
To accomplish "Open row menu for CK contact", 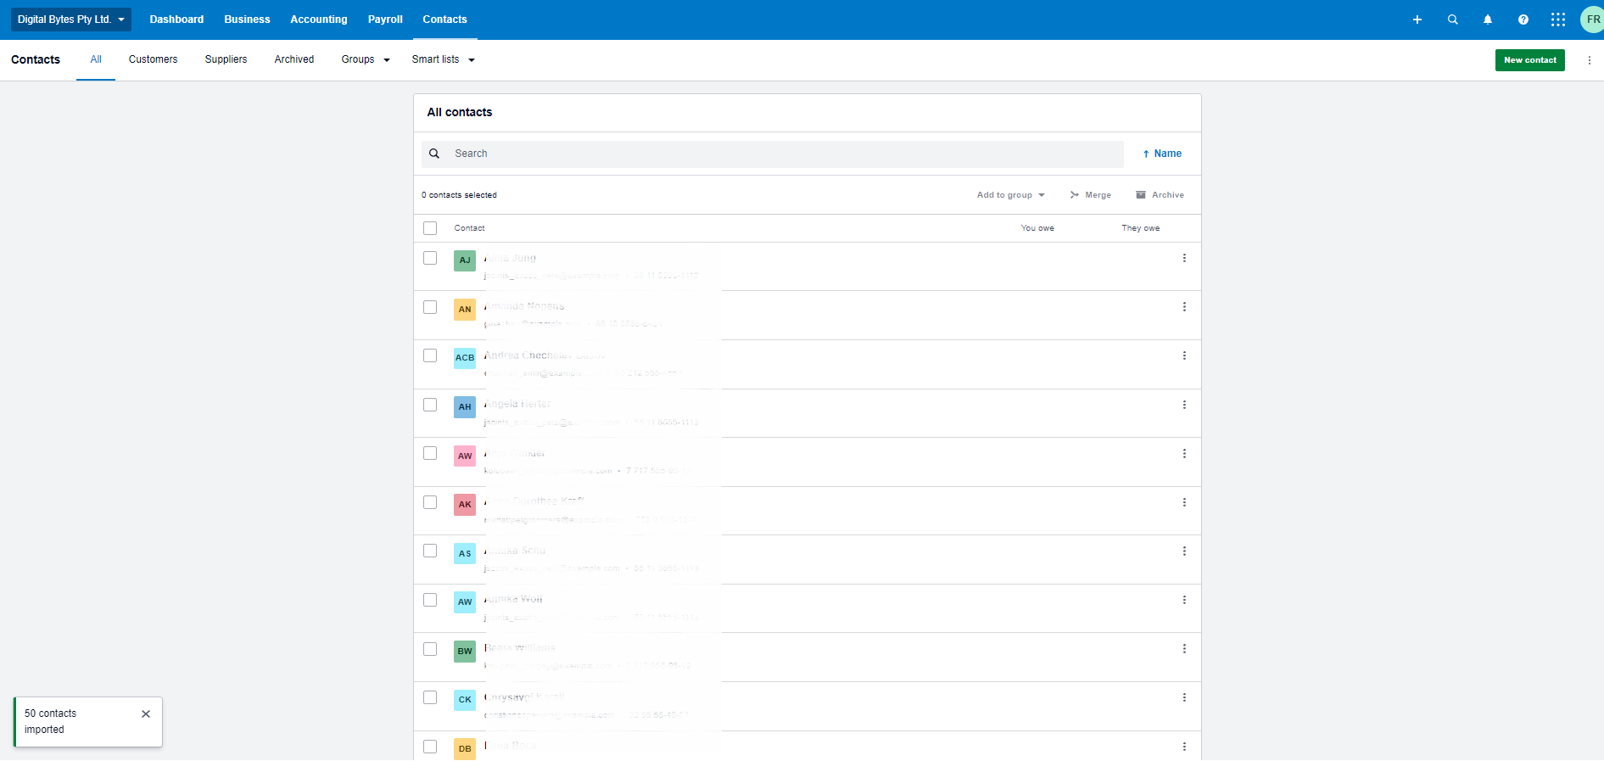I will (1184, 697).
